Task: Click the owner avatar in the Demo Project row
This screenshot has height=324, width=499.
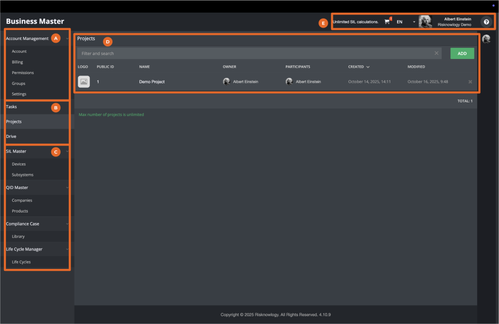Action: [x=226, y=81]
